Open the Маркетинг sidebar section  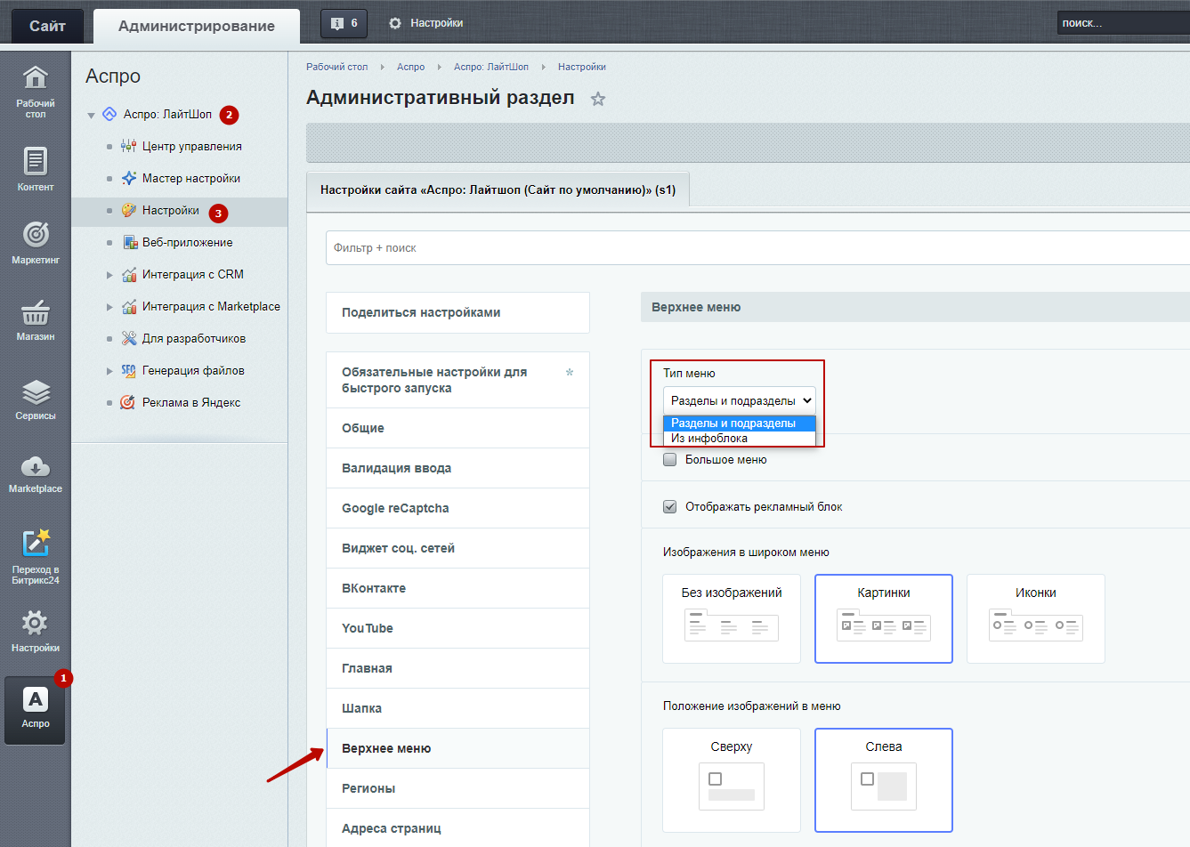tap(36, 242)
